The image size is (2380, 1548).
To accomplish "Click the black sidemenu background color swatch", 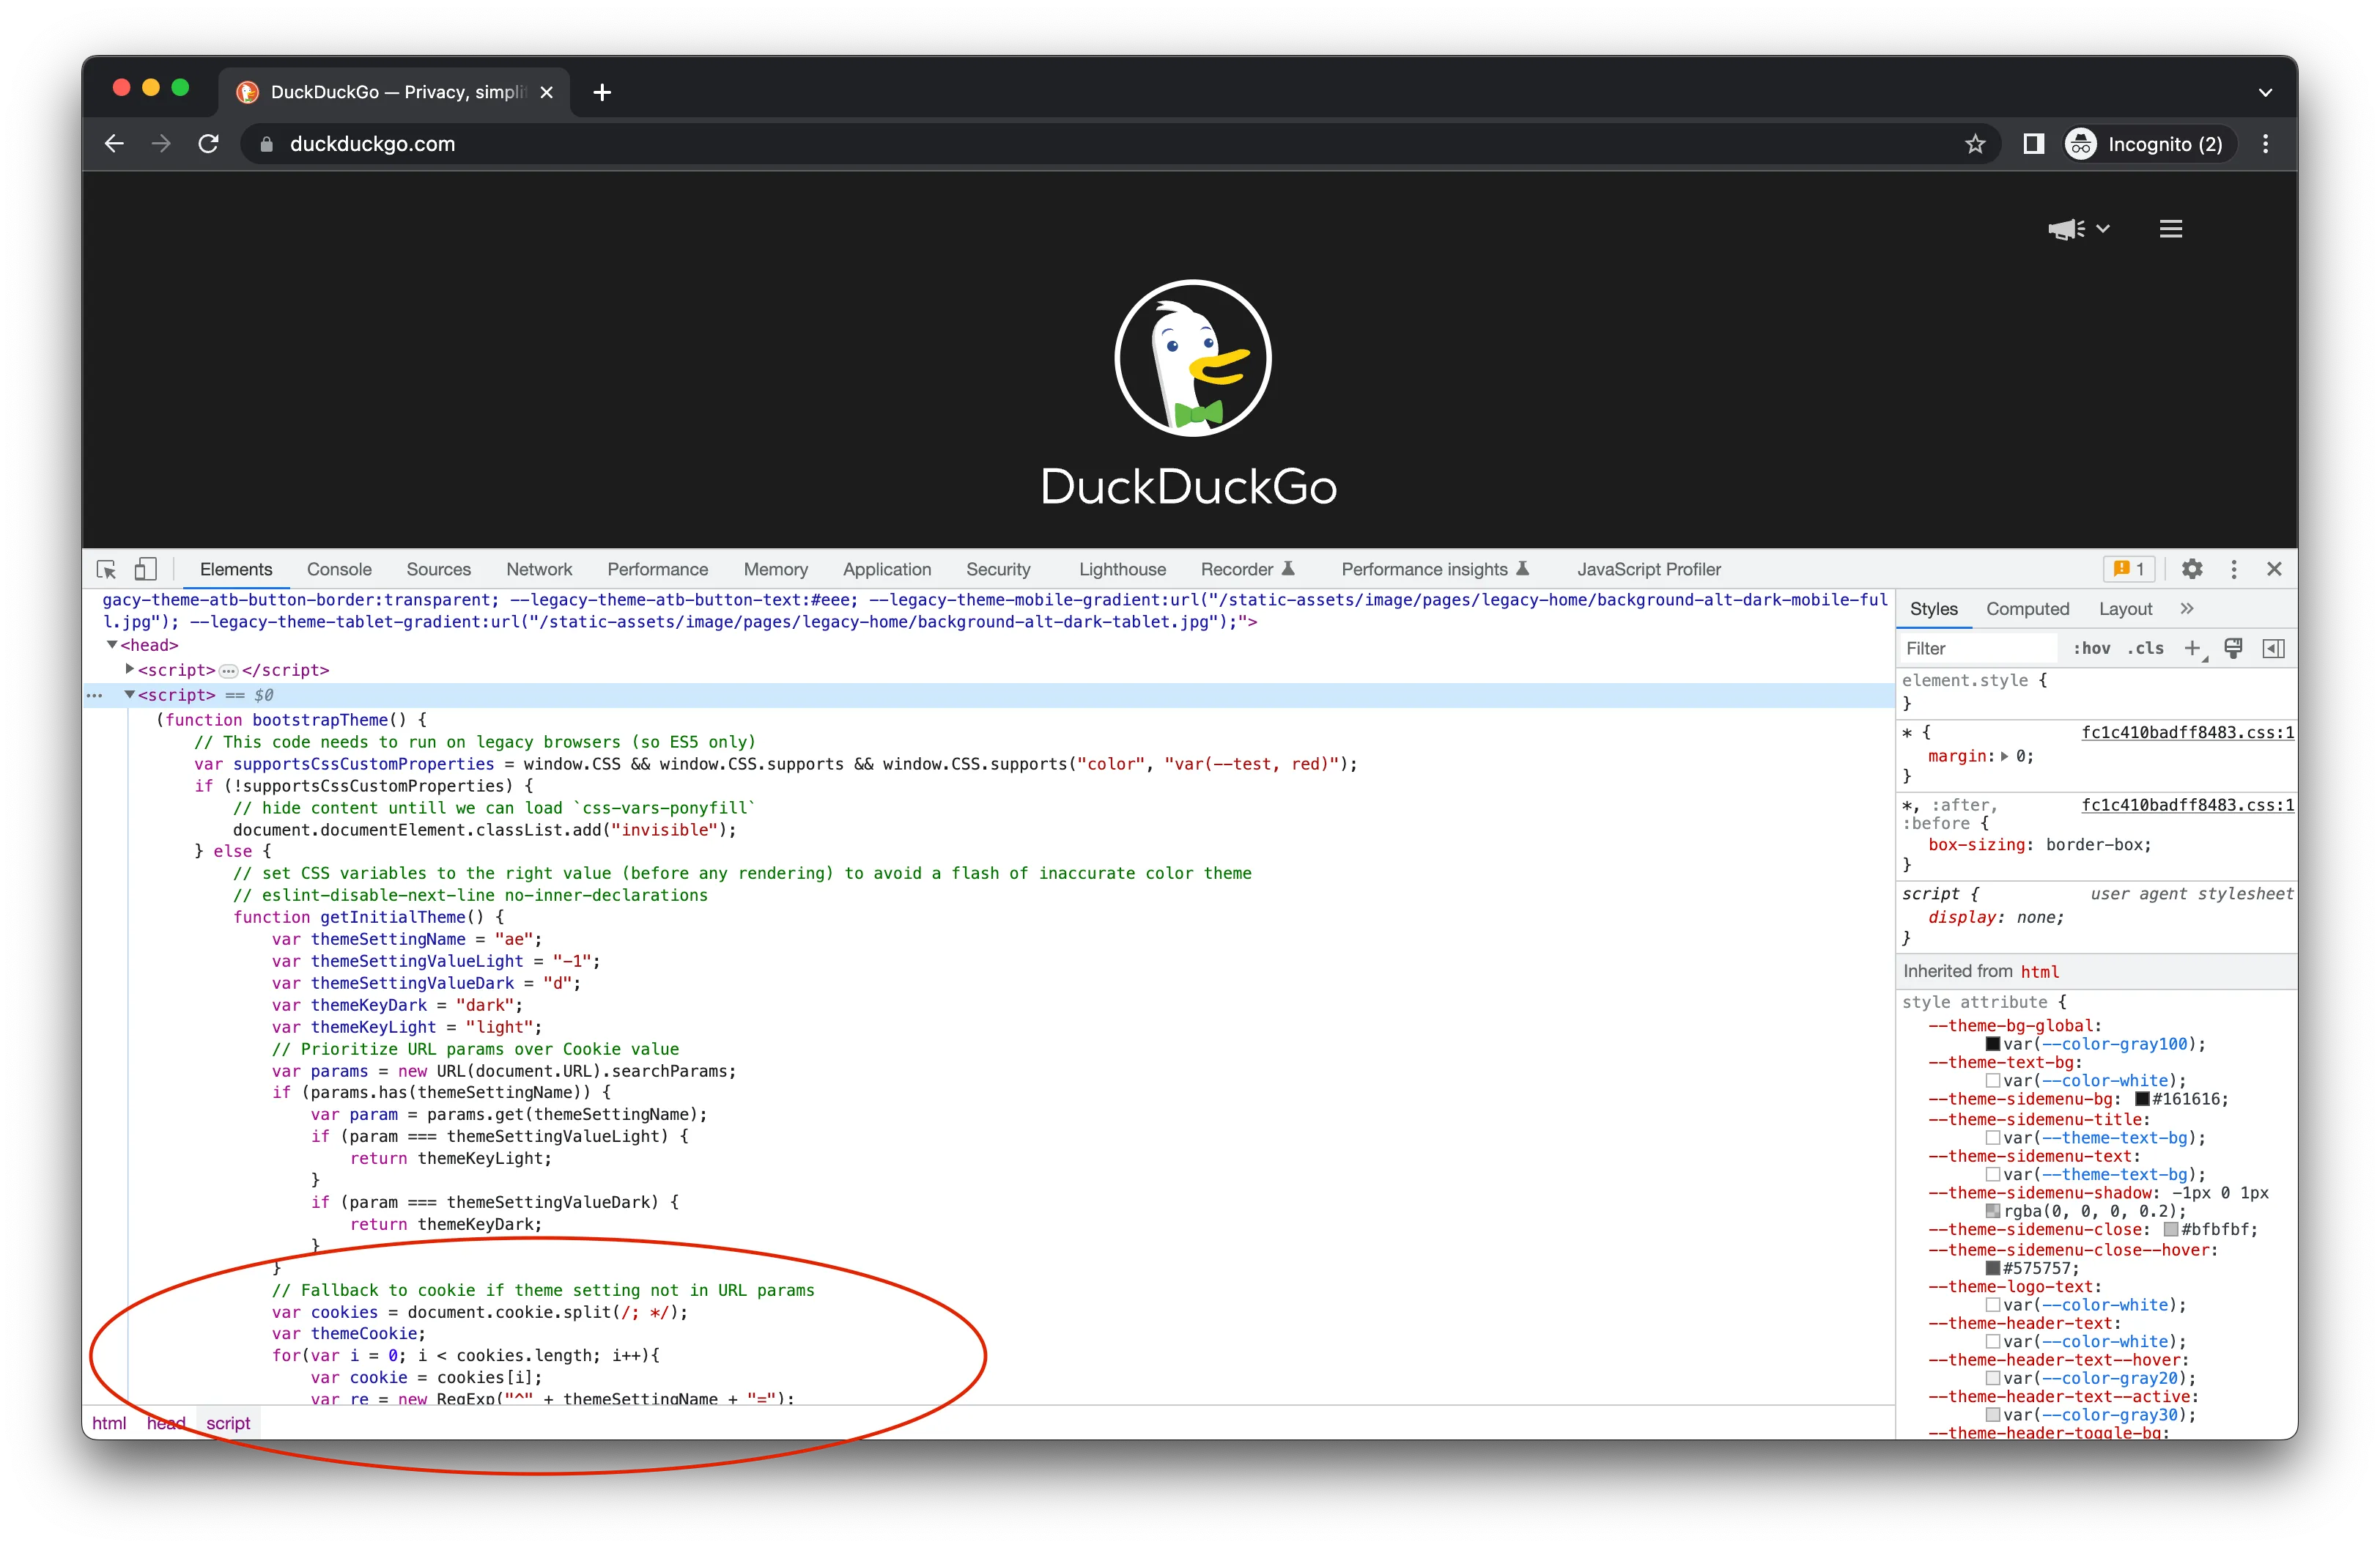I will pos(2140,1099).
